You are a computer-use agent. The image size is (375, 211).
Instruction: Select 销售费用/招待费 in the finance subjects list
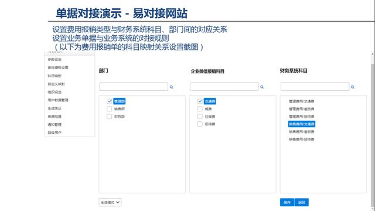coord(302,139)
